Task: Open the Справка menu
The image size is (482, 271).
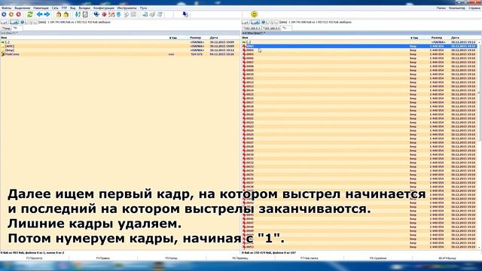Action: (x=474, y=8)
